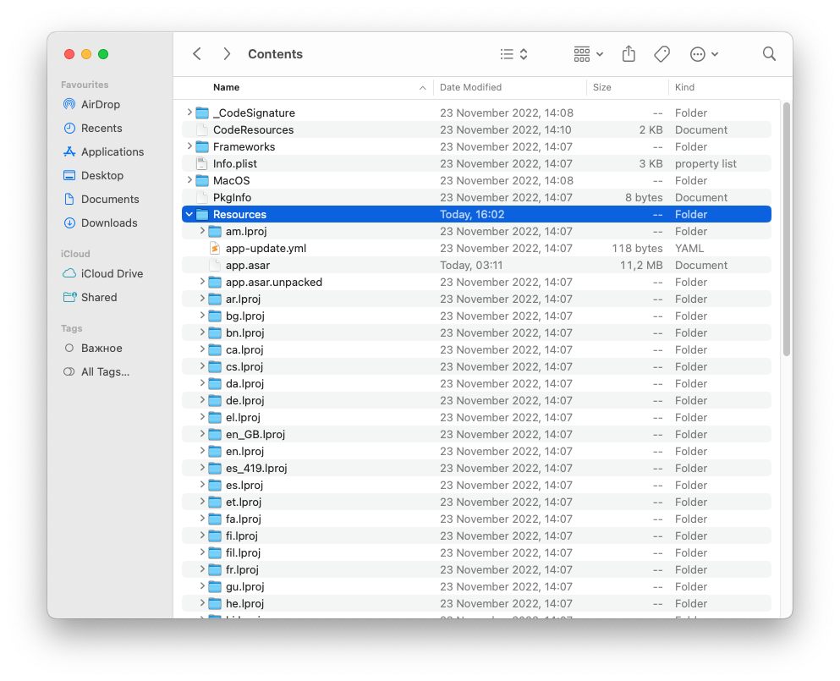The image size is (840, 681).
Task: Open All Tags… in the sidebar
Action: click(105, 372)
